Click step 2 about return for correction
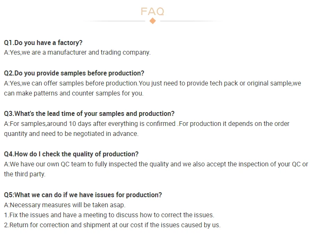312x251 pixels. [112, 225]
